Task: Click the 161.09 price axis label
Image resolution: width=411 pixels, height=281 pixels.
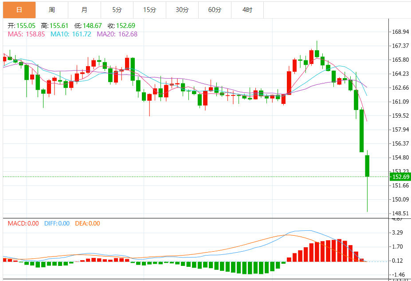Action: [400, 102]
